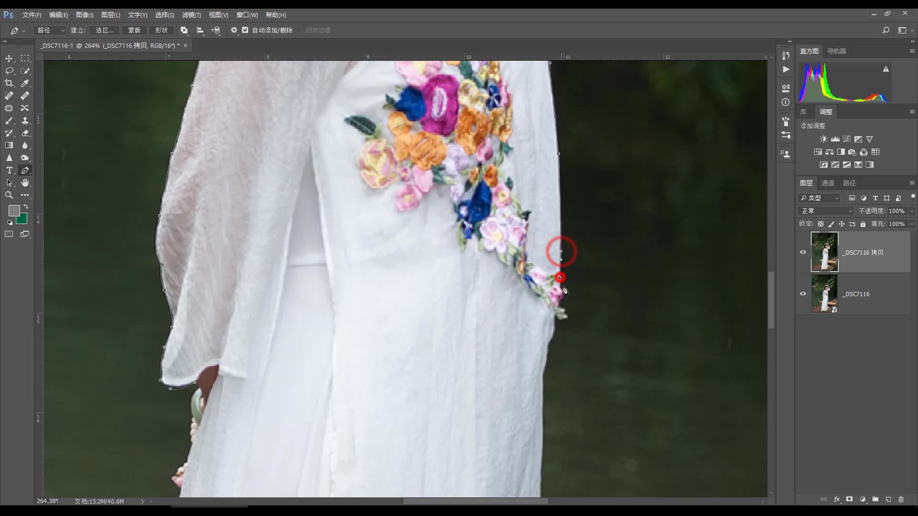Viewport: 918px width, 516px height.
Task: Open the 路径 mode dropdown
Action: pos(50,30)
